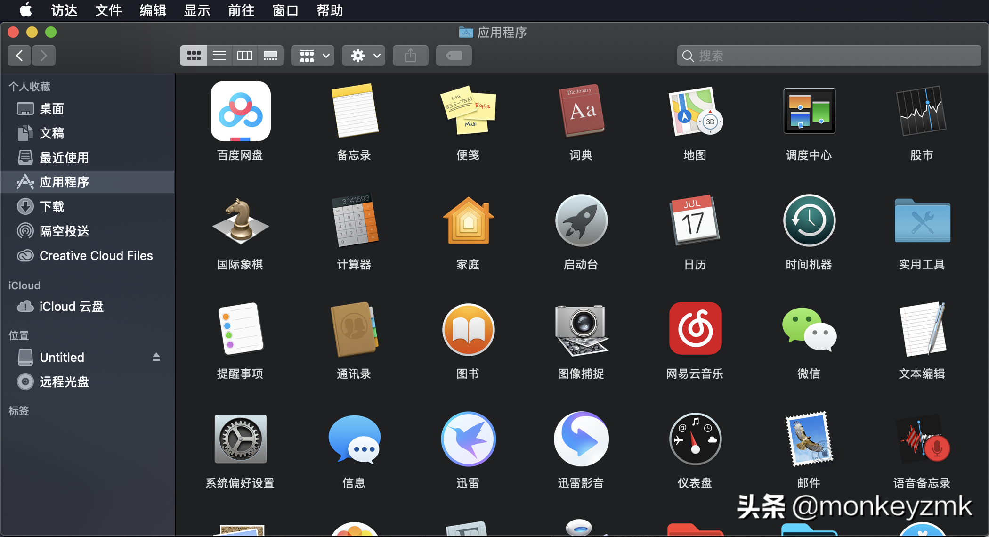This screenshot has width=989, height=537.
Task: Select the 启动台 Launchpad icon
Action: [581, 220]
